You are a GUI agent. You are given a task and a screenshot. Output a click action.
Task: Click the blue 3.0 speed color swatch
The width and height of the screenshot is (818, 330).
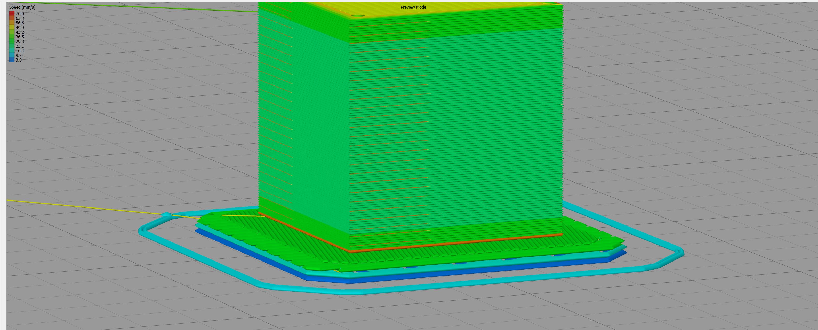point(12,60)
